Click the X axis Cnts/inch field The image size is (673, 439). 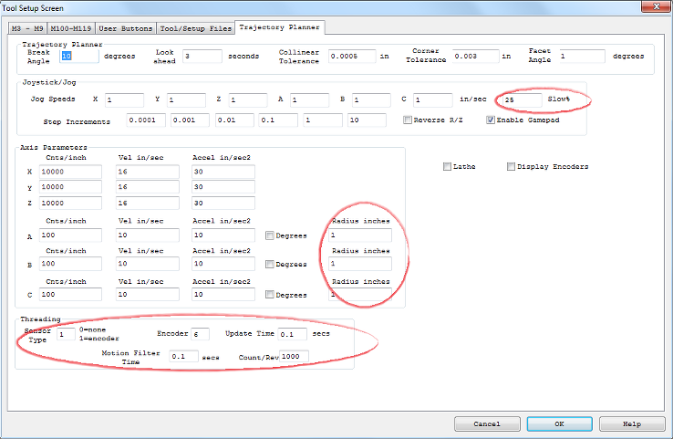[x=70, y=172]
